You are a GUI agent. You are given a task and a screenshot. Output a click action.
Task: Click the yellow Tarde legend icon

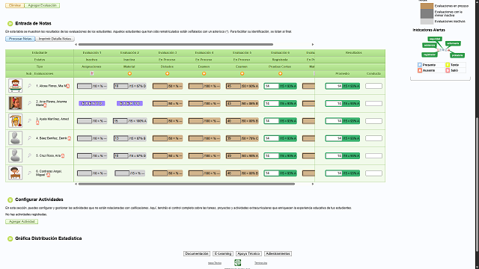point(448,65)
